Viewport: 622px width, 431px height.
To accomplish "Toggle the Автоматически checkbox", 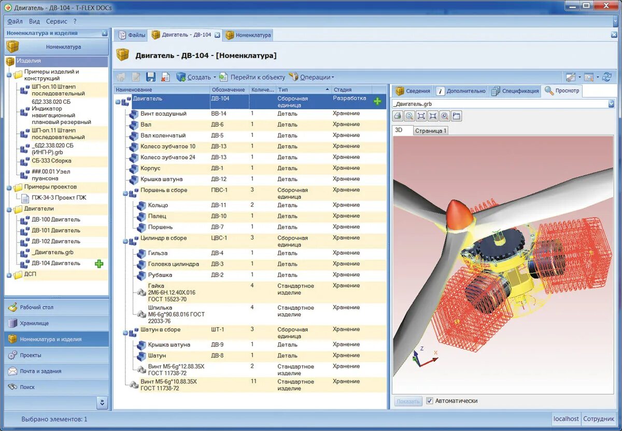I will click(429, 401).
